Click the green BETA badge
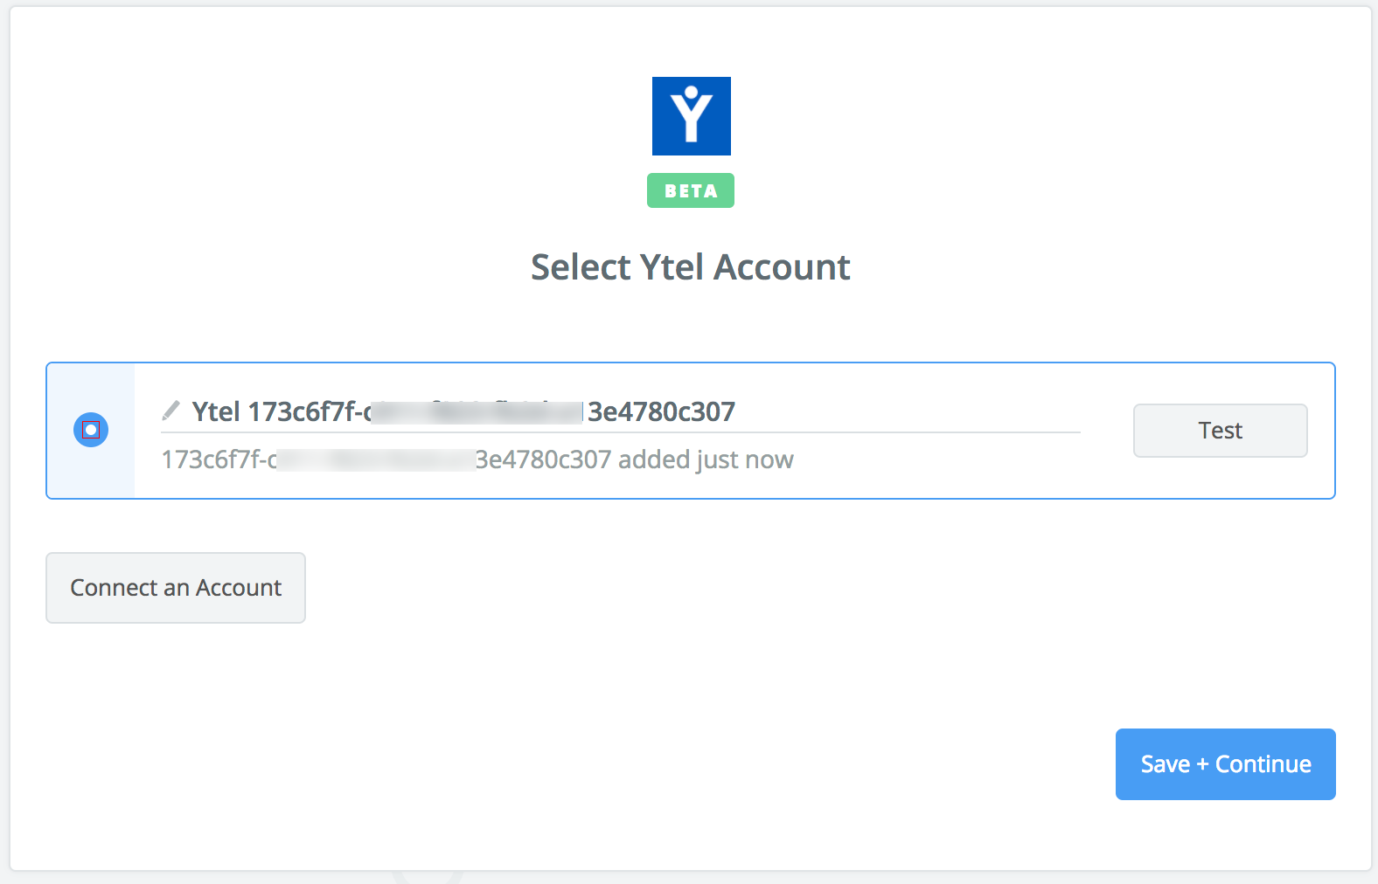The image size is (1378, 884). 691,190
